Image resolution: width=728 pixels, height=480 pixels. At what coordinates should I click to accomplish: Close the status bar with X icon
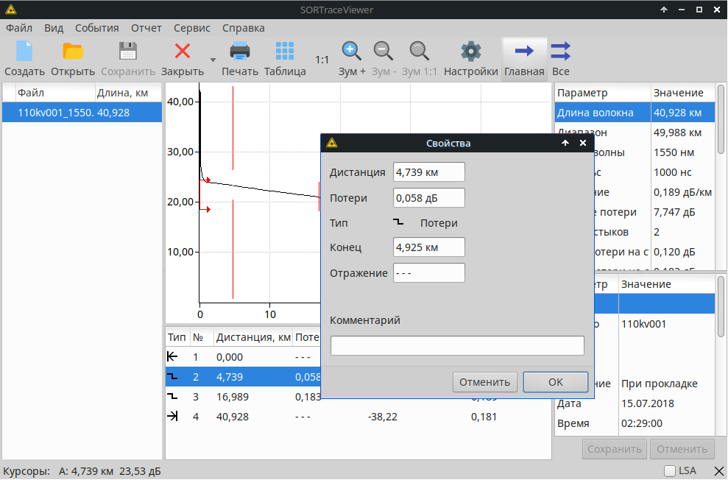point(719,471)
